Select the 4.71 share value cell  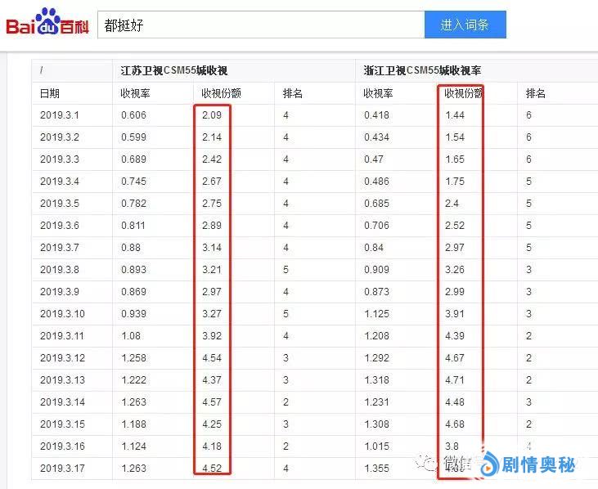(455, 380)
